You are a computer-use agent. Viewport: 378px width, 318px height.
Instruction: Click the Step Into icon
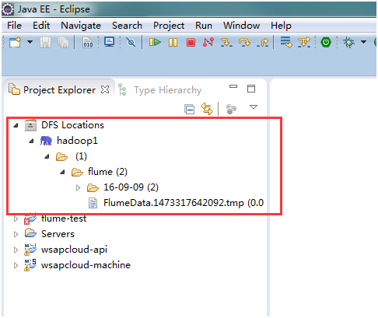pos(226,42)
